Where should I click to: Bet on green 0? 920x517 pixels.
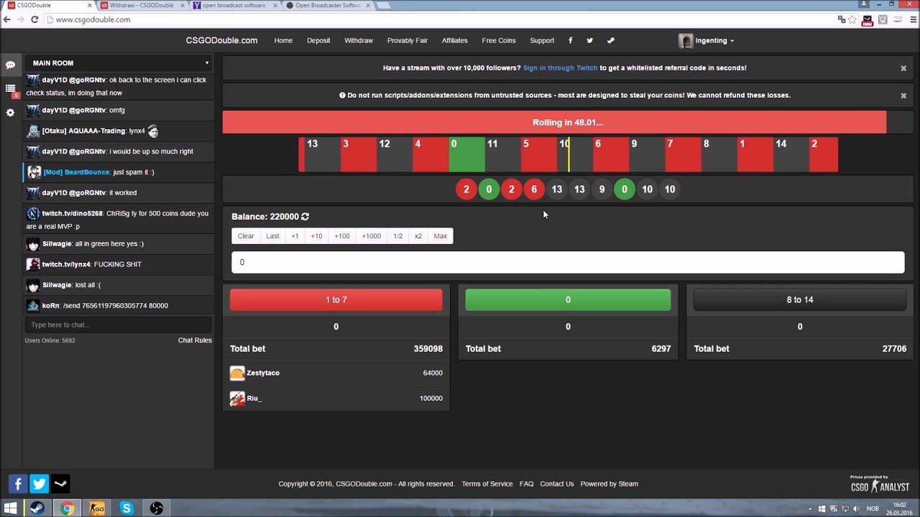click(x=568, y=300)
